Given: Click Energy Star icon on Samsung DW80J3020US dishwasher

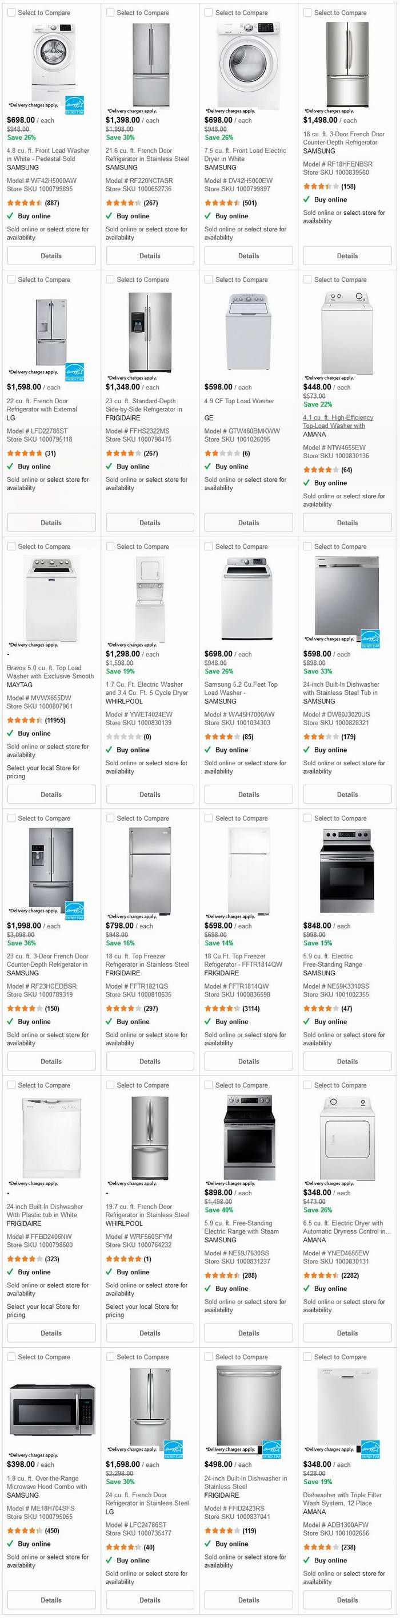Looking at the screenshot, I should [x=370, y=639].
